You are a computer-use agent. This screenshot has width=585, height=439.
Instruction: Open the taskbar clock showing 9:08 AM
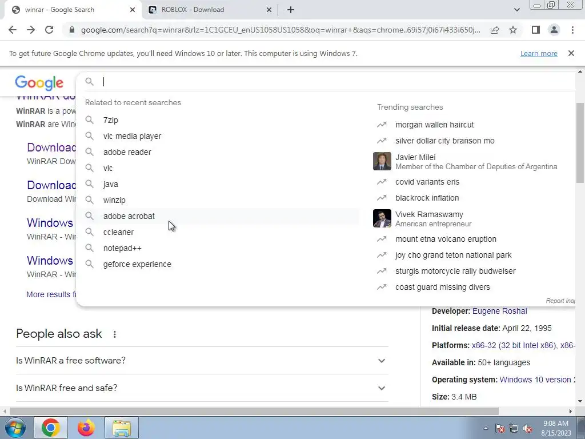coord(556,428)
